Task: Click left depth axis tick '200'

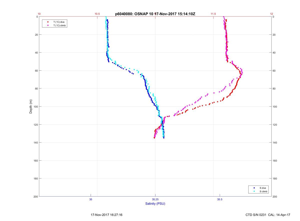Action: [35, 197]
